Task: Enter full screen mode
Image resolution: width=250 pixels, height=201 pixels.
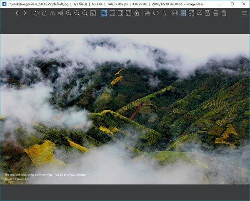Action: pyautogui.click(x=191, y=13)
